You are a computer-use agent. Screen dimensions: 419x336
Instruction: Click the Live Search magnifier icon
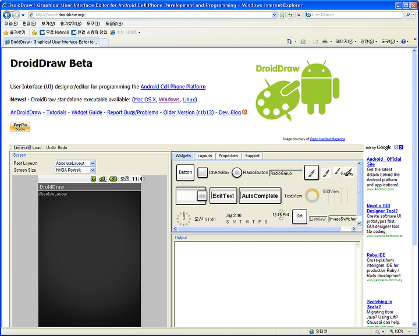407,15
